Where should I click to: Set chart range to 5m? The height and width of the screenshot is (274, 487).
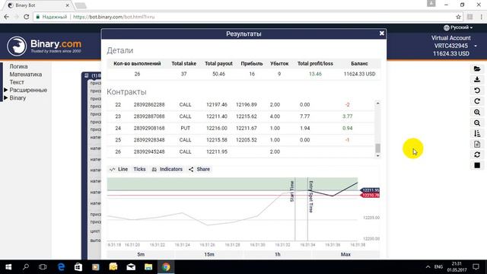pyautogui.click(x=141, y=254)
